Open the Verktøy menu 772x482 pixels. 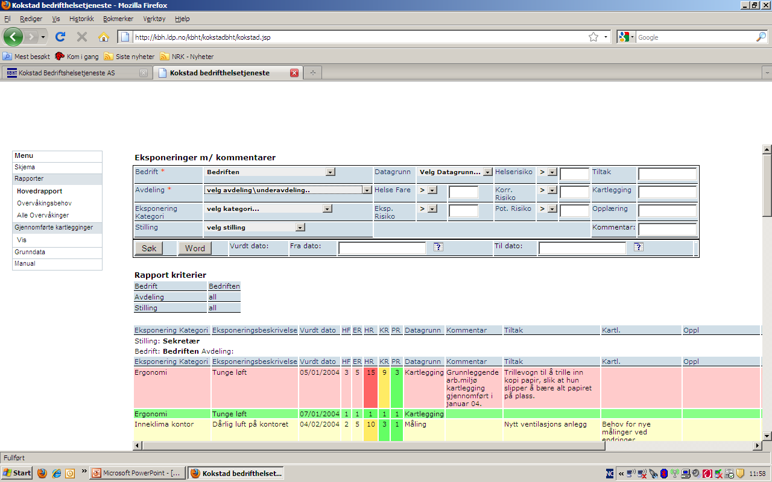click(154, 19)
